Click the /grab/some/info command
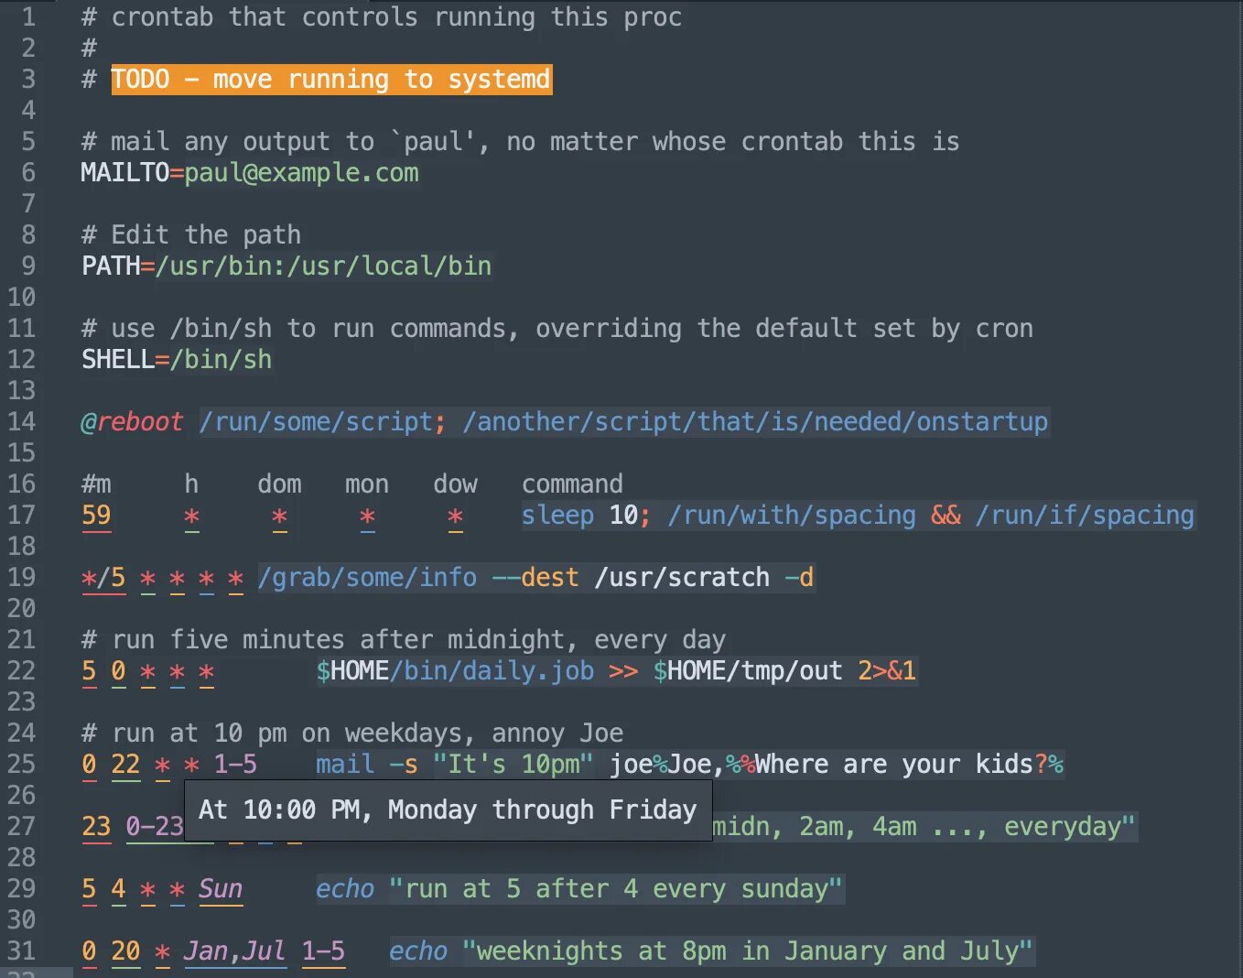1243x978 pixels. 367,578
